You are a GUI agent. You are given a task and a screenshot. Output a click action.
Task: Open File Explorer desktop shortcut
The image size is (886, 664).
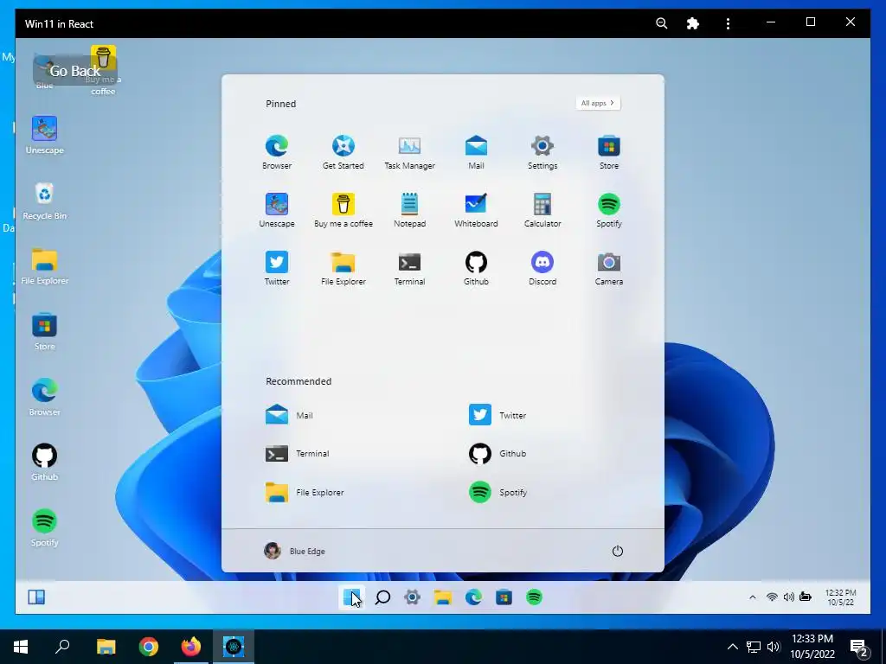(x=45, y=266)
